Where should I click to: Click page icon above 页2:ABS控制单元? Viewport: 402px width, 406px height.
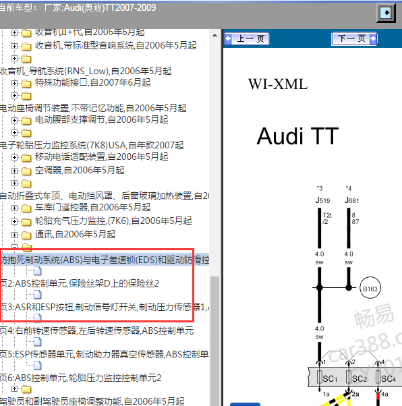coord(38,271)
